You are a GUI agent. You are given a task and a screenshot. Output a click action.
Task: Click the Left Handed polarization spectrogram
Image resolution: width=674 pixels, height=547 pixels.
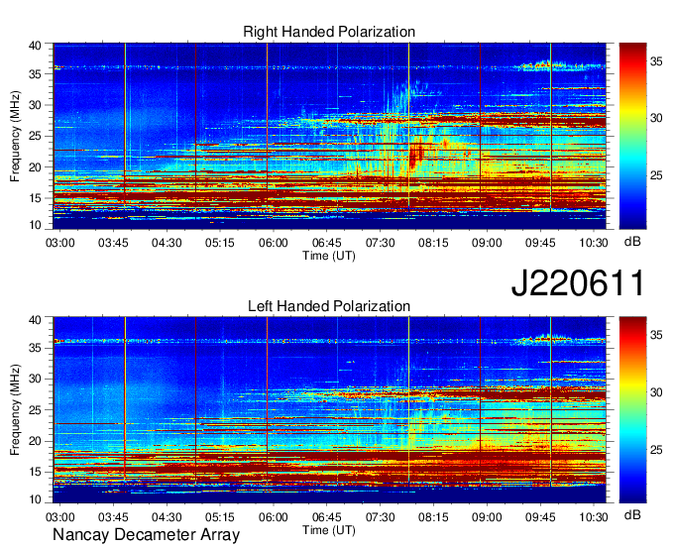tap(329, 410)
